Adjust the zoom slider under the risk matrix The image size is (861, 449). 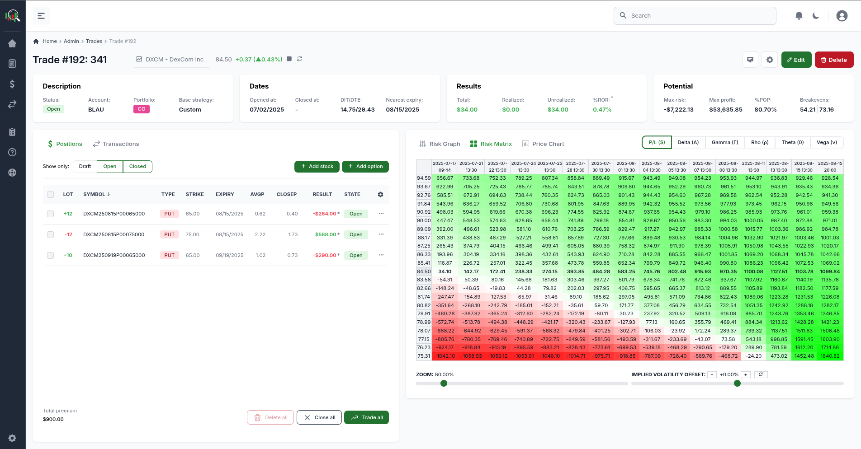click(444, 383)
